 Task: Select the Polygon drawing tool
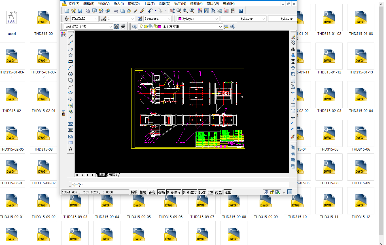71,55
